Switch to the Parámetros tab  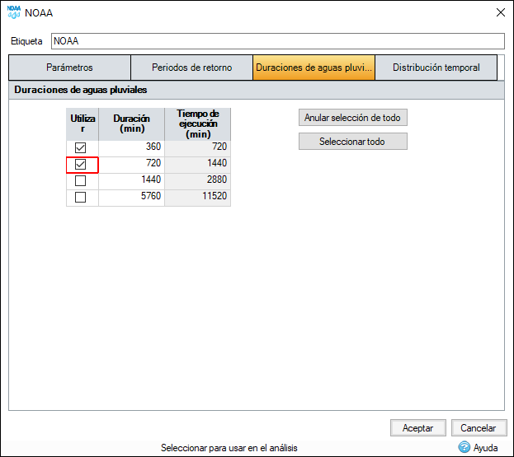pyautogui.click(x=69, y=68)
